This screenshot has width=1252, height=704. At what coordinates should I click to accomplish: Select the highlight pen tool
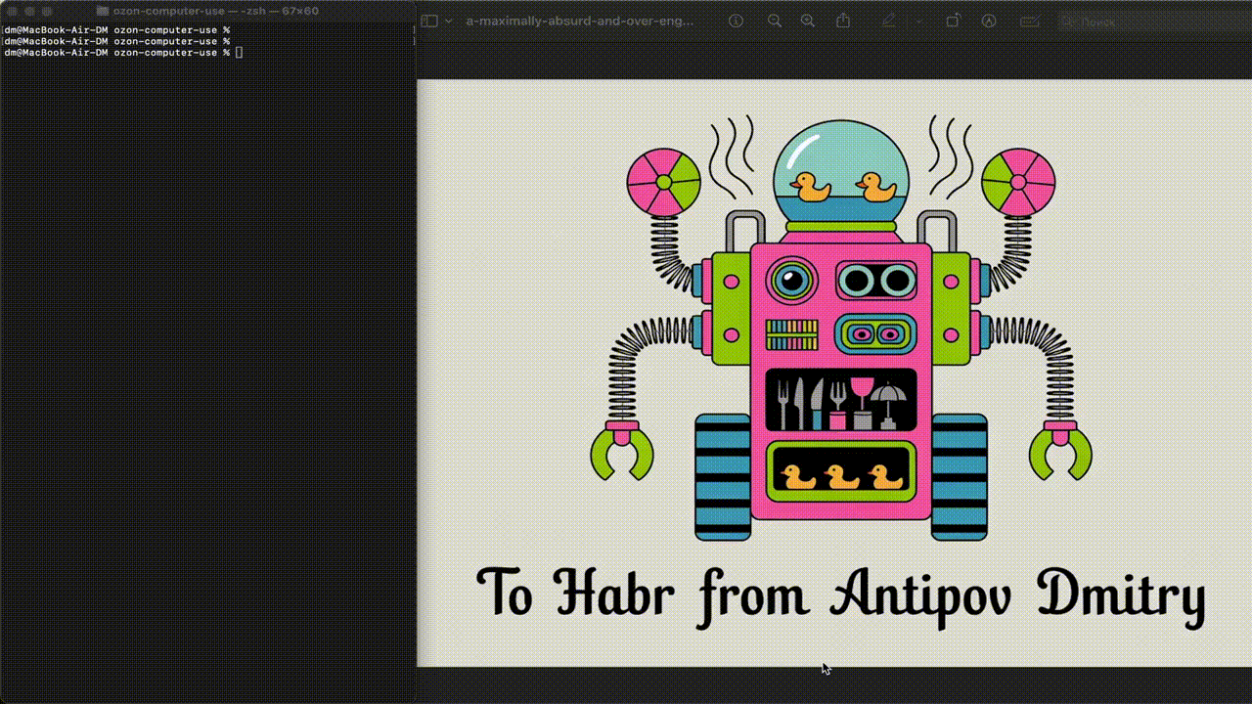[888, 21]
